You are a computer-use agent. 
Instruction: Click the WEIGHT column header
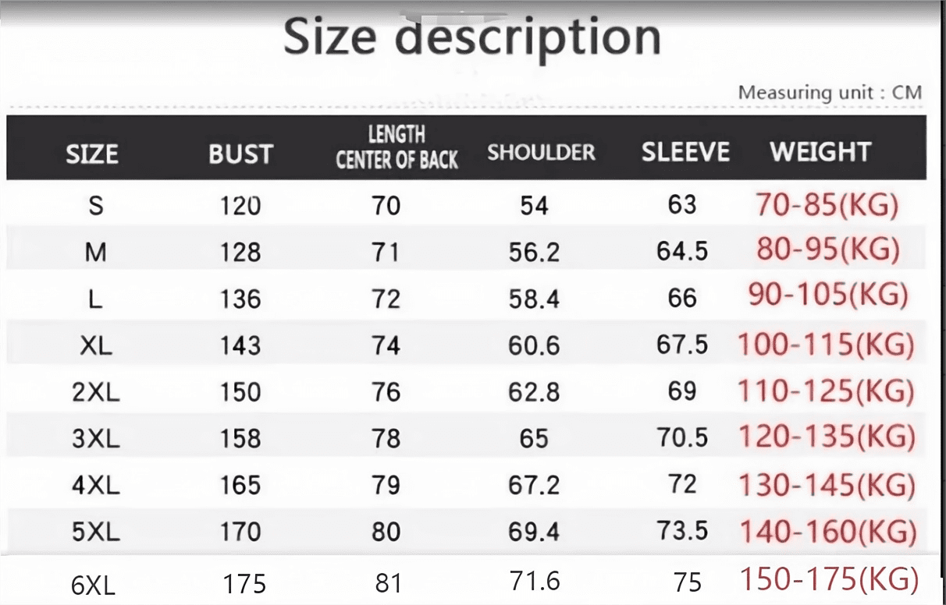[x=820, y=151]
